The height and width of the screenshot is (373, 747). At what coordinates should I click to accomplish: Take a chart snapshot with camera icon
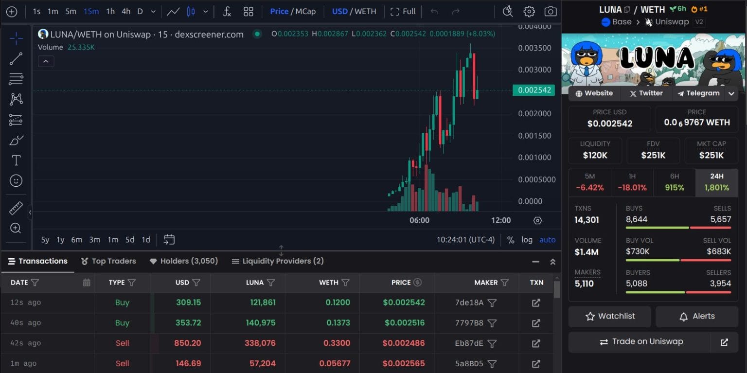550,11
